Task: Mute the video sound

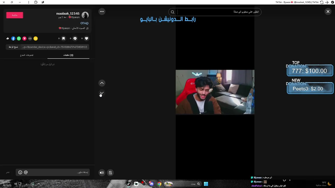Action: click(102, 173)
